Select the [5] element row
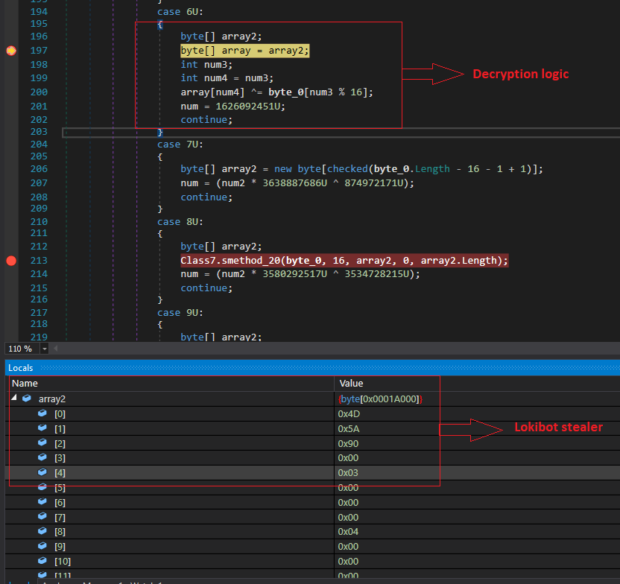This screenshot has height=584, width=620. [x=312, y=488]
